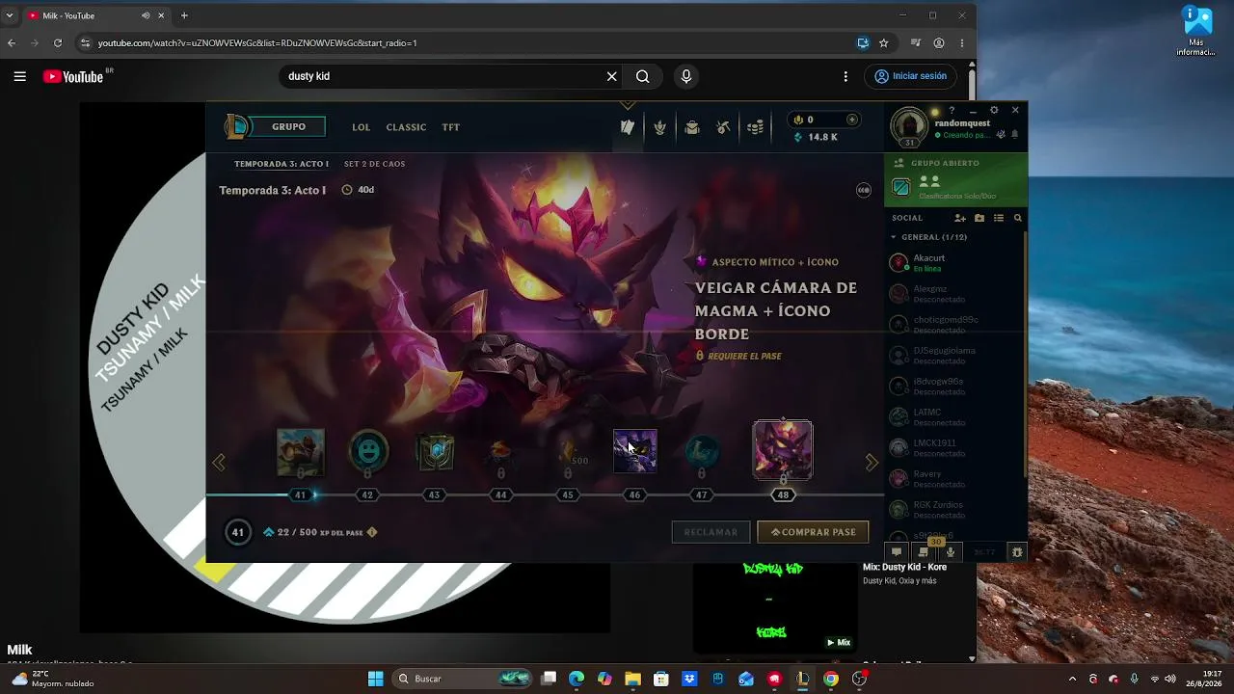
Task: Open the battle pass cards icon
Action: click(628, 127)
